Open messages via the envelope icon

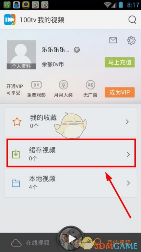click(x=113, y=40)
